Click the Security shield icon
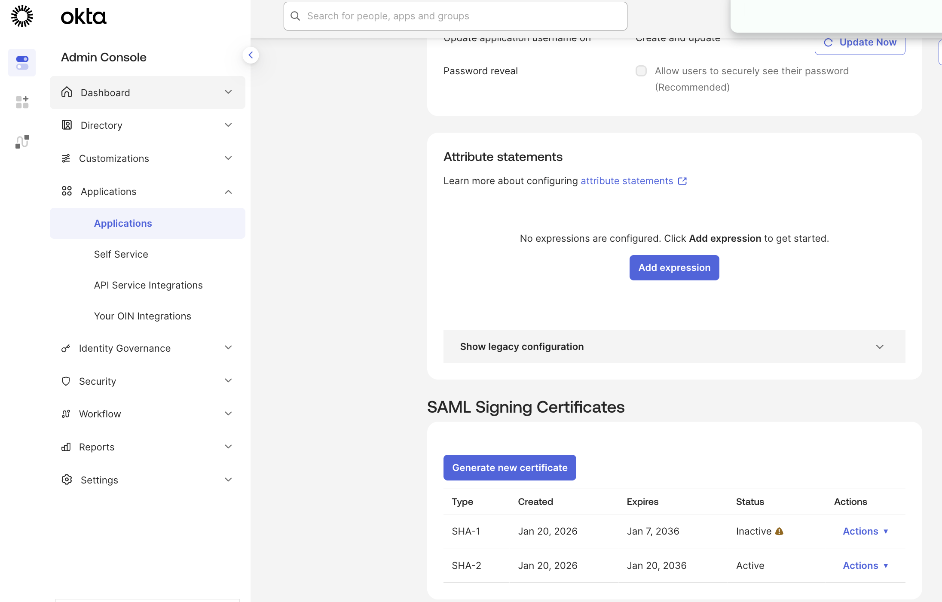This screenshot has height=602, width=942. point(66,381)
